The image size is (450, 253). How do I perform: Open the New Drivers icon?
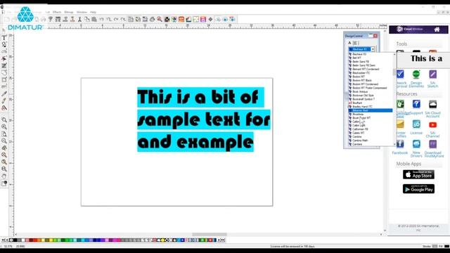tap(416, 144)
